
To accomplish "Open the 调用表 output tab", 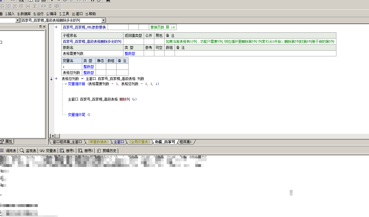I will [9, 151].
